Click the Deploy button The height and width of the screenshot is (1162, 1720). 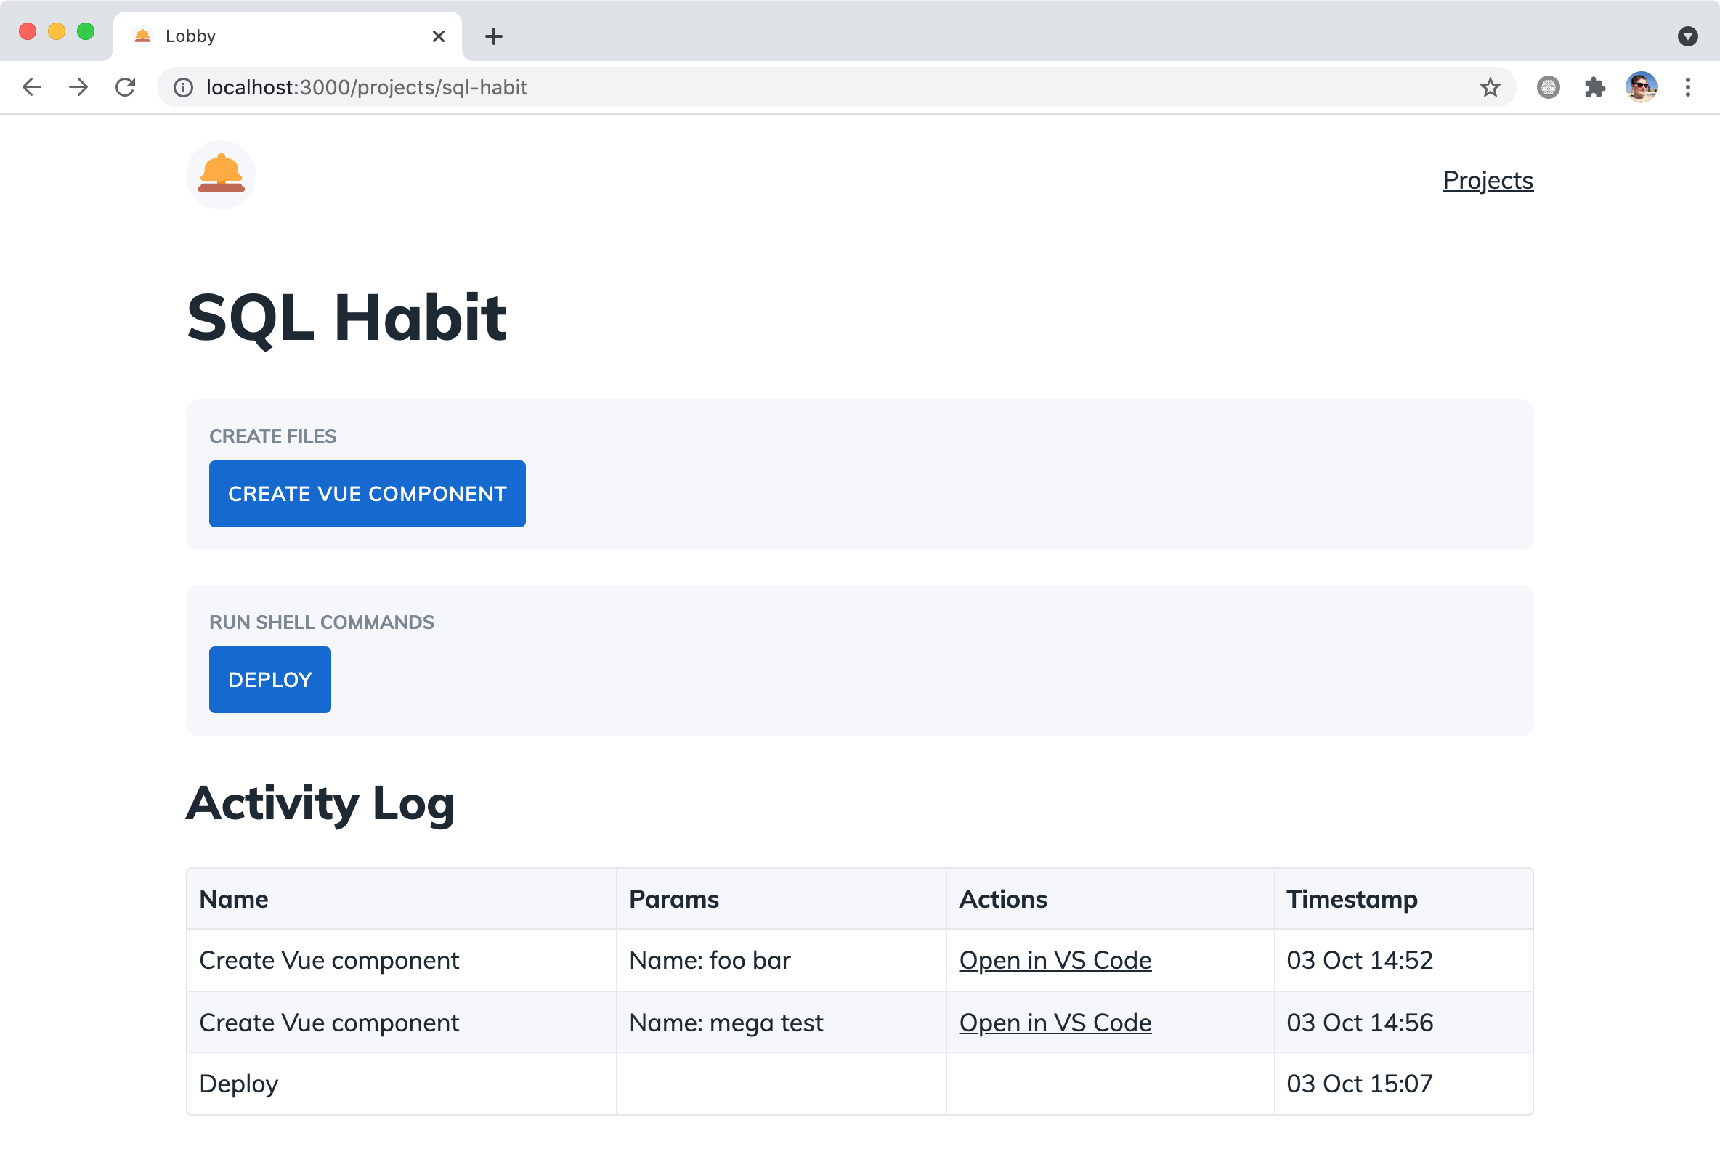click(x=269, y=680)
